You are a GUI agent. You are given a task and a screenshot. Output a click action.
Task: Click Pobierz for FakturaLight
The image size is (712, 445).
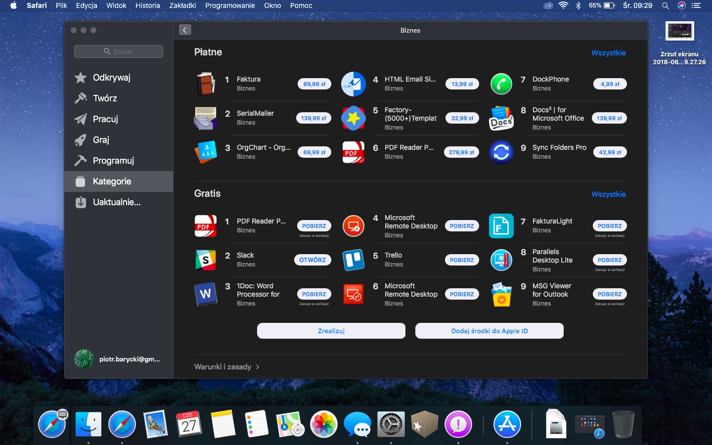pyautogui.click(x=610, y=226)
